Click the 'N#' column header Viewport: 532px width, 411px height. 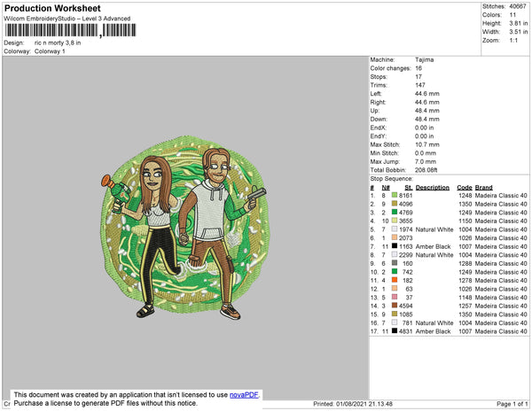pyautogui.click(x=386, y=188)
